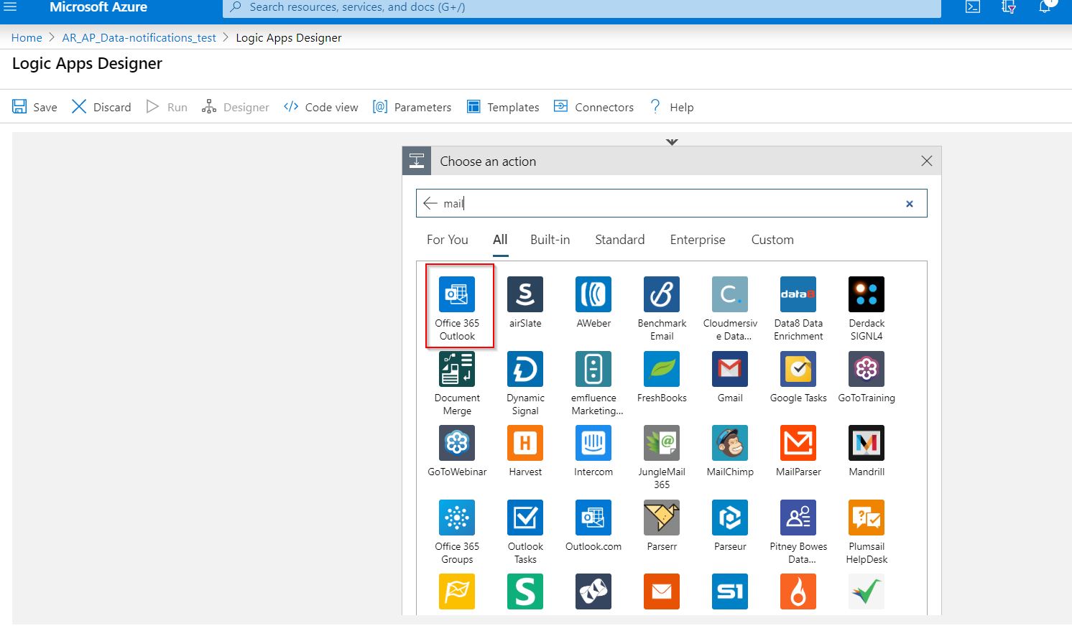Choose the Data8 Data Enrichment connector
This screenshot has height=641, width=1072.
tap(798, 308)
